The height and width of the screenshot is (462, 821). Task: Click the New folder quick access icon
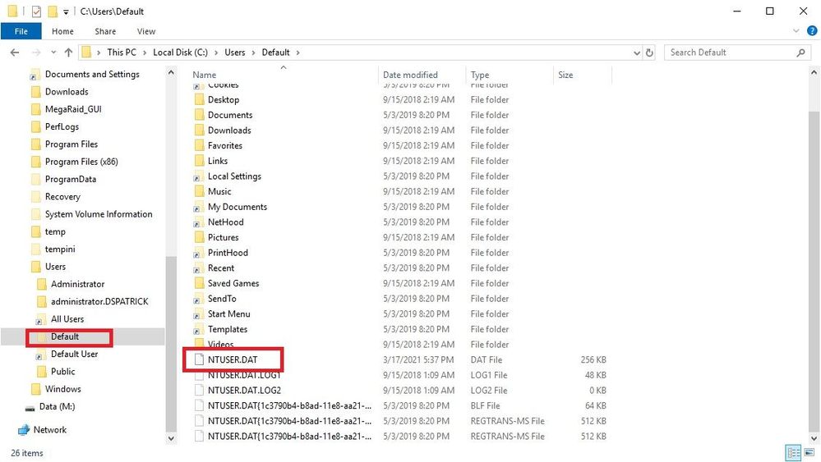[x=53, y=11]
